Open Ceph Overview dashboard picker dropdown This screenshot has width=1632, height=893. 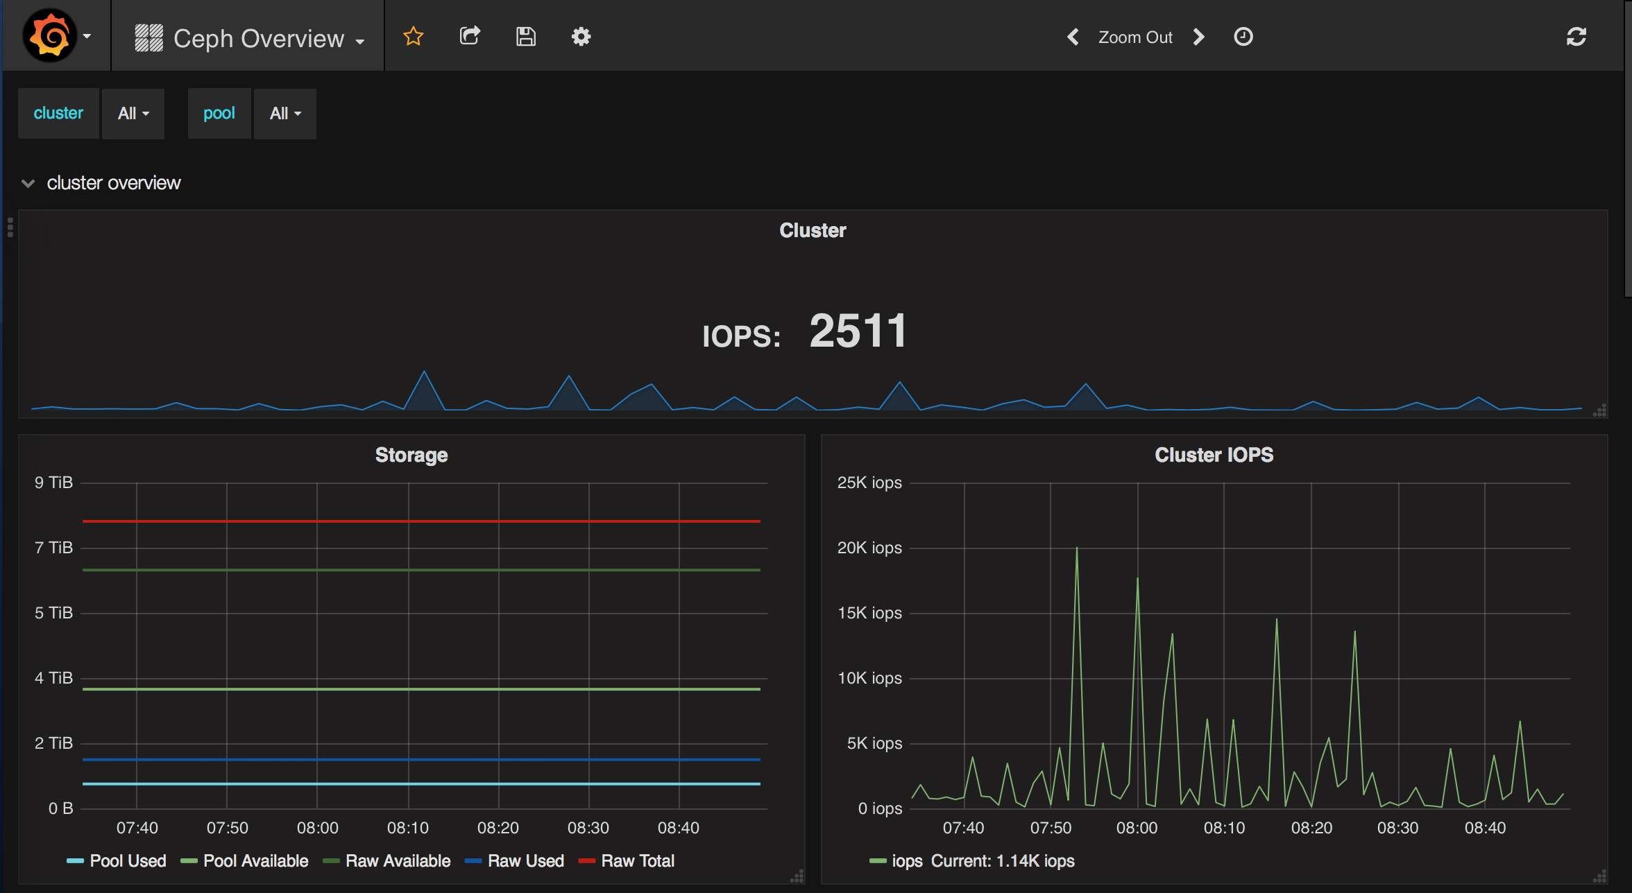(250, 38)
